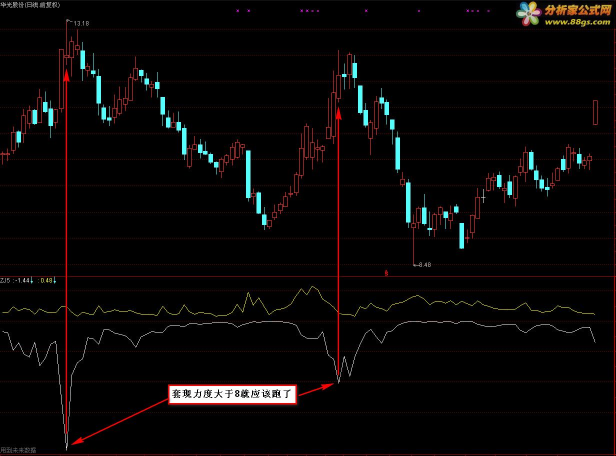
Task: Click the cyan down arrow after 0.48
Action: coord(55,281)
